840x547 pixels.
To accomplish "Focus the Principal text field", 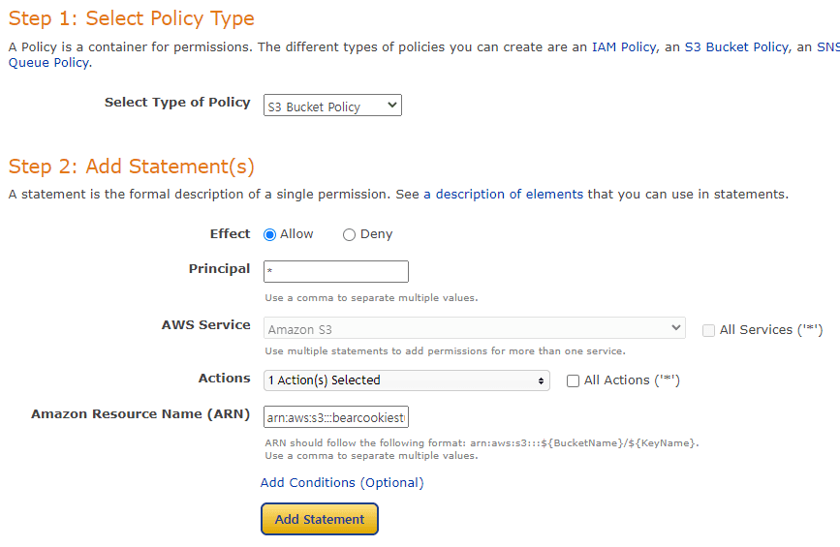I will point(336,272).
